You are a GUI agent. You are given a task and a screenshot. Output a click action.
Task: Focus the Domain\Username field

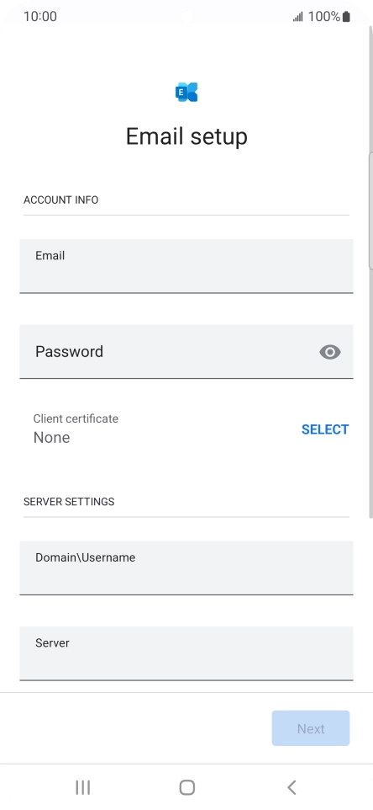186,568
